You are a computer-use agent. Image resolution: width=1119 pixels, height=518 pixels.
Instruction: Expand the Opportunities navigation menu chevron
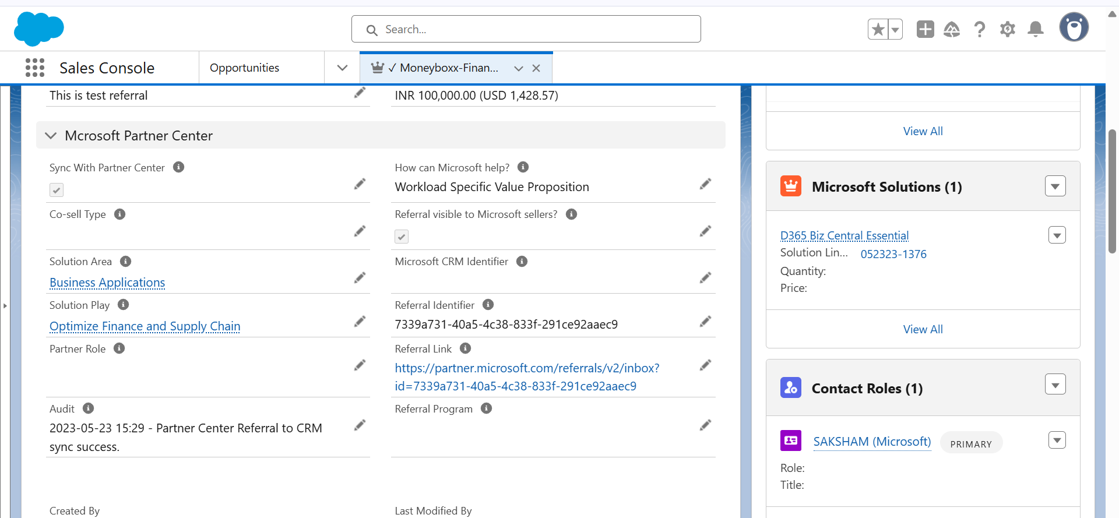342,68
